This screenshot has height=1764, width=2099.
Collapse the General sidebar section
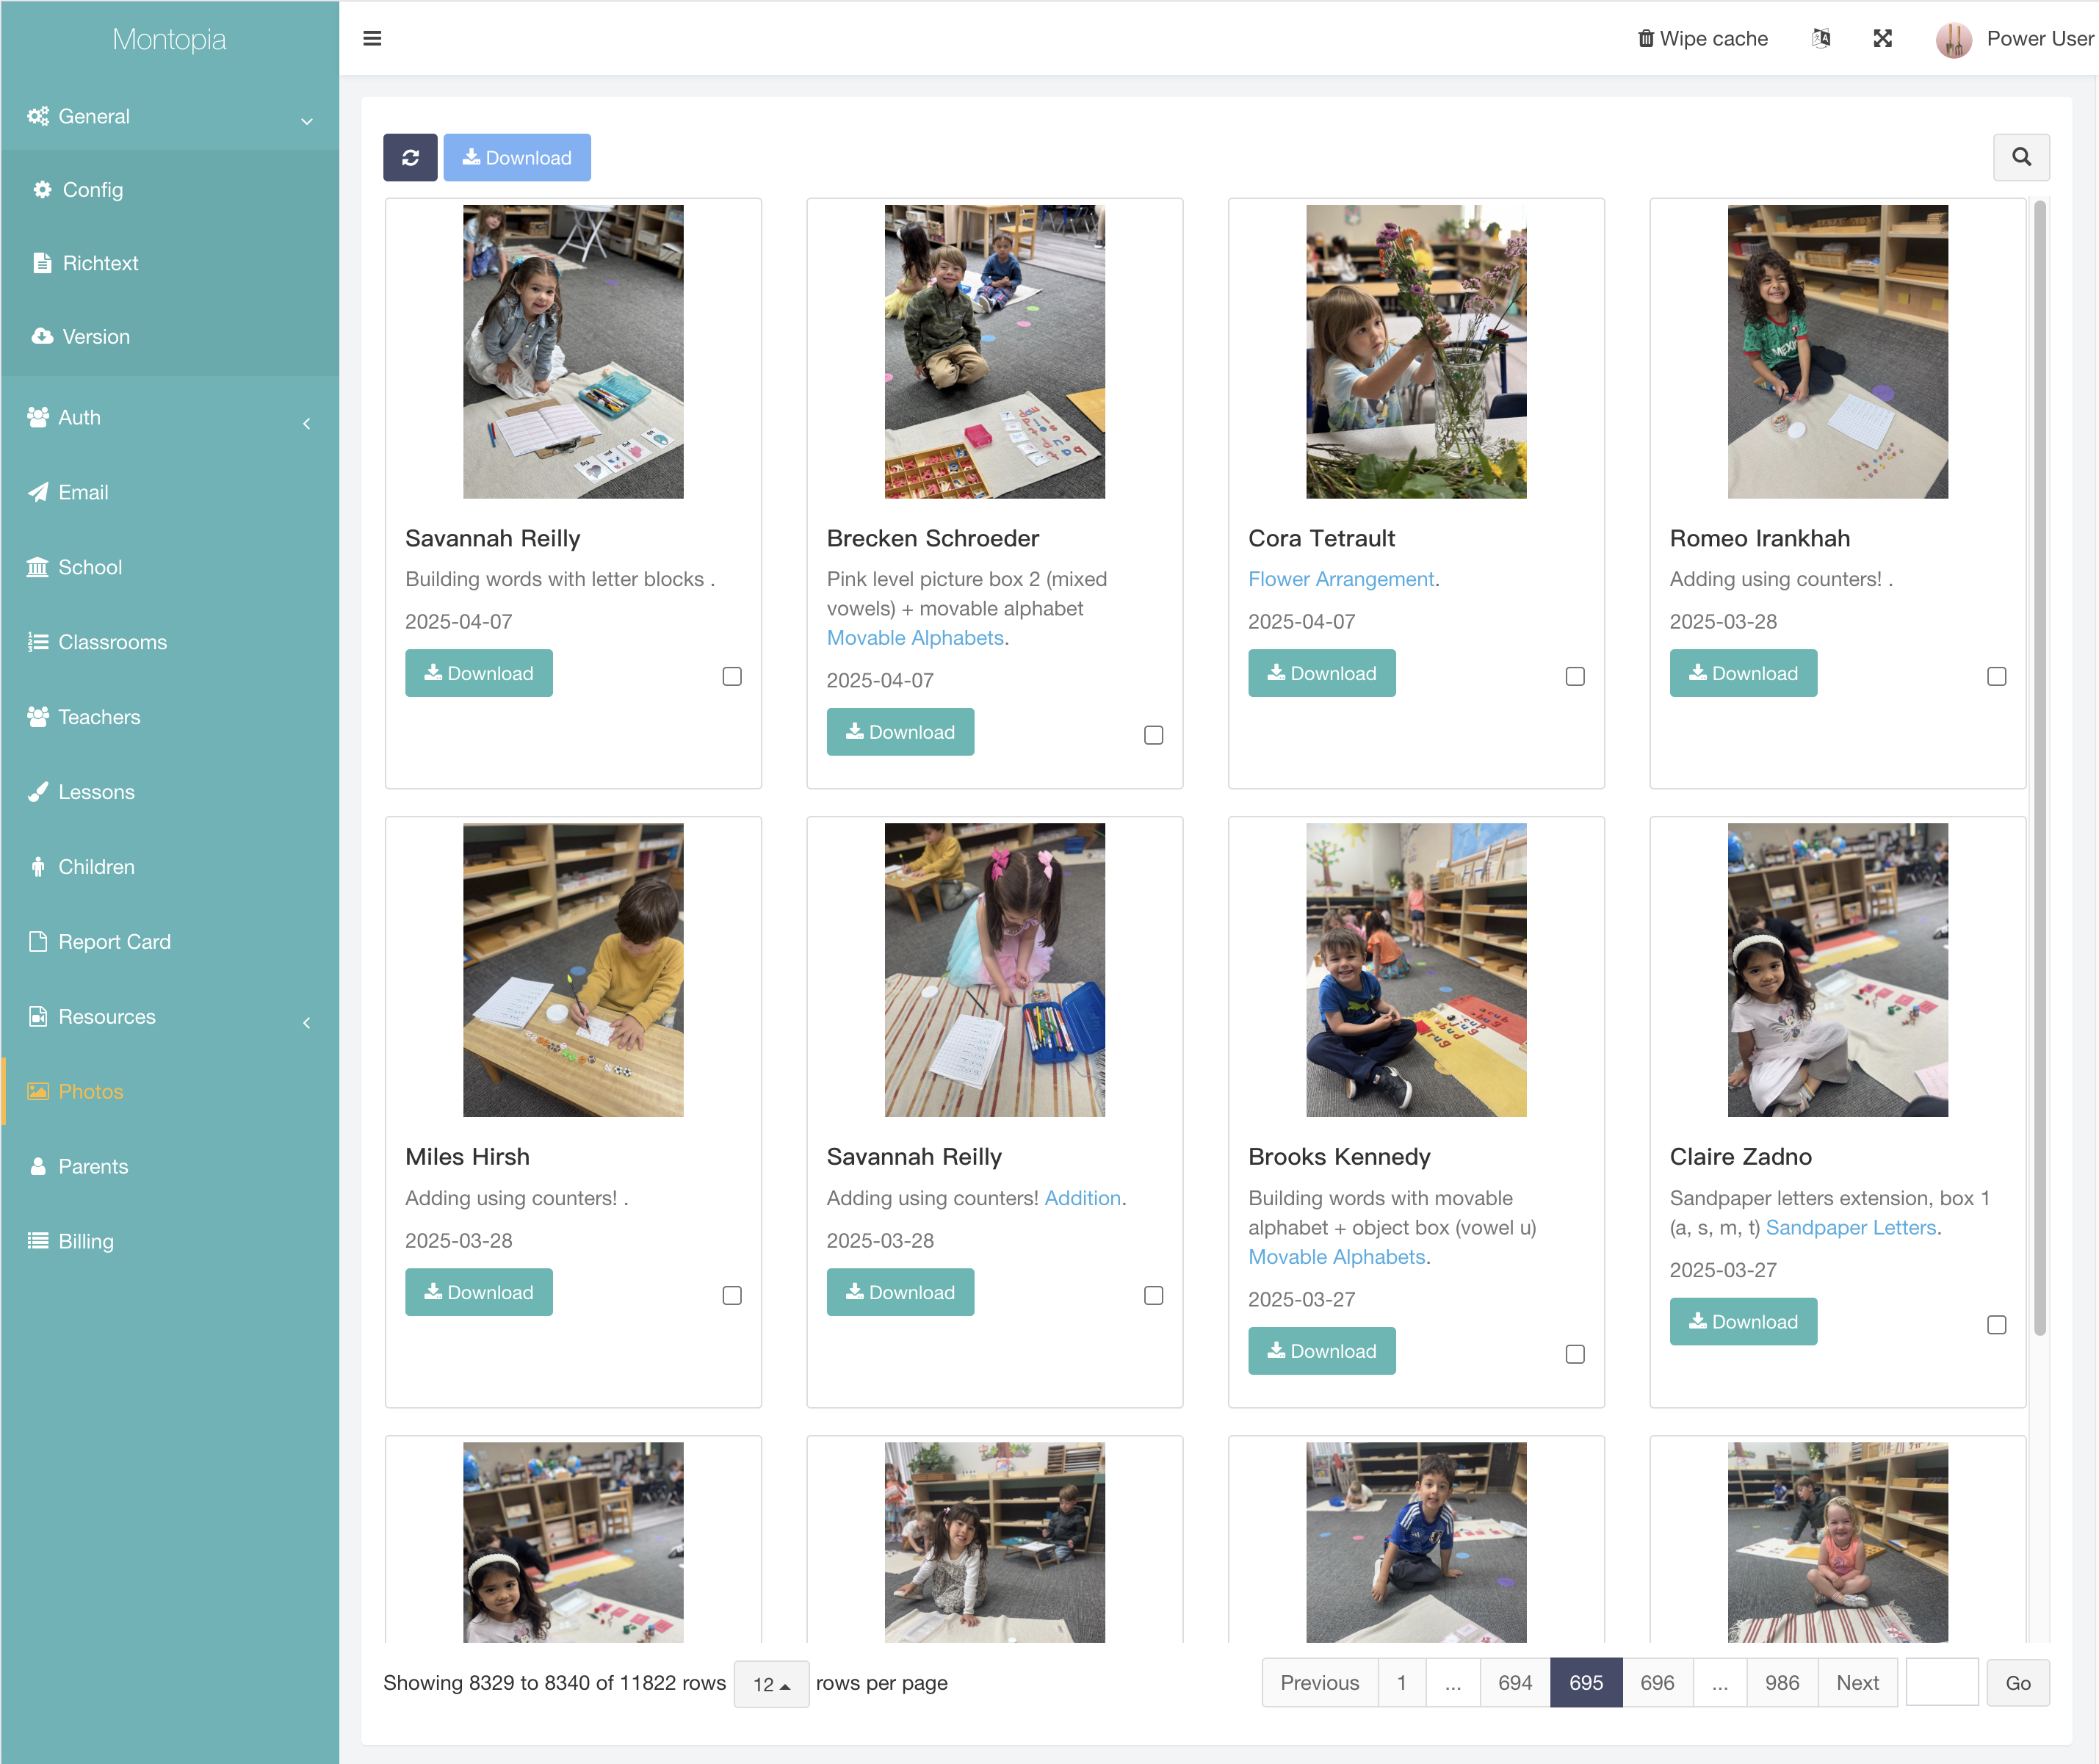[x=170, y=116]
